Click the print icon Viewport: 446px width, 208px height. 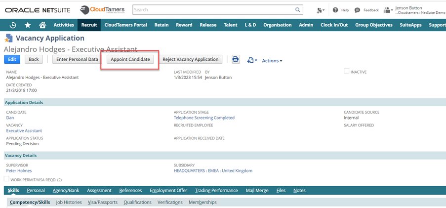236,59
